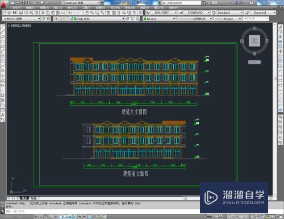This screenshot has width=284, height=219.
Task: Click Save icon in quick access toolbar
Action: pos(24,3)
